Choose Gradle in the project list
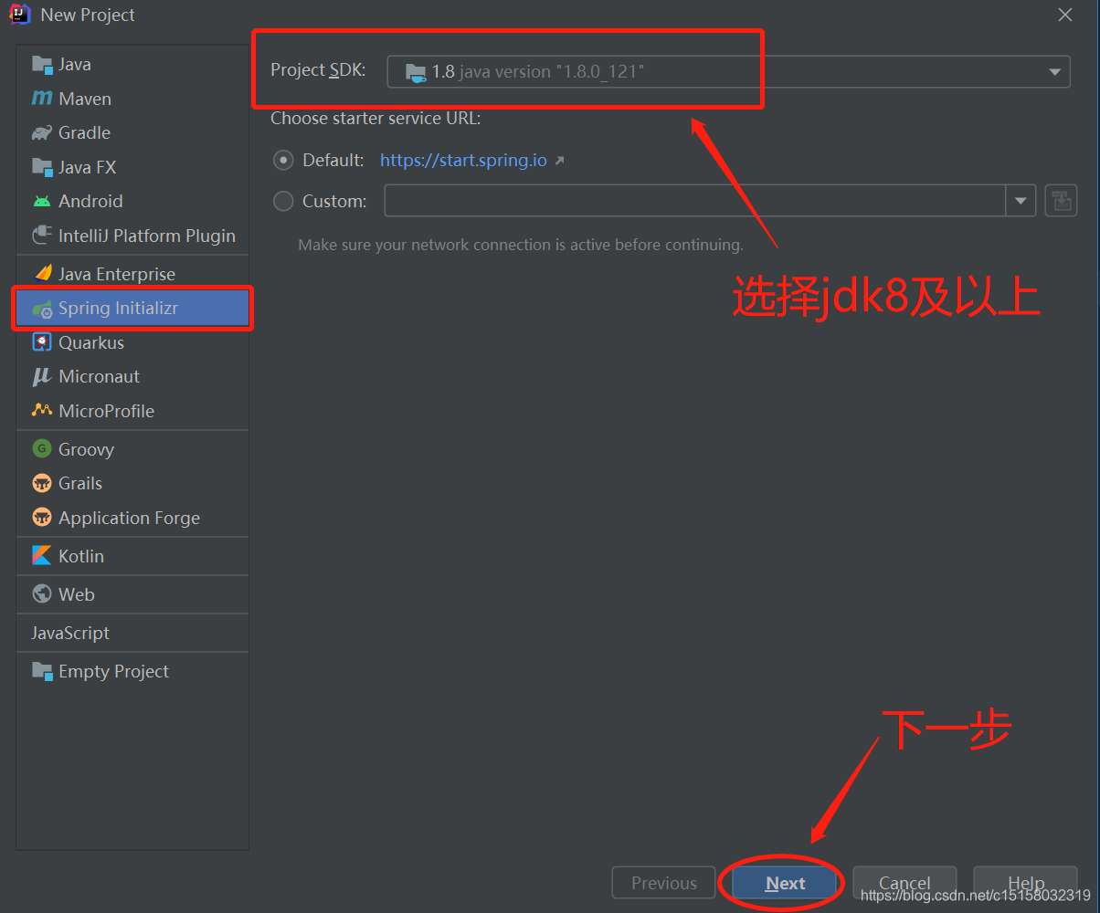Screen dimensions: 1100x913 (132, 133)
